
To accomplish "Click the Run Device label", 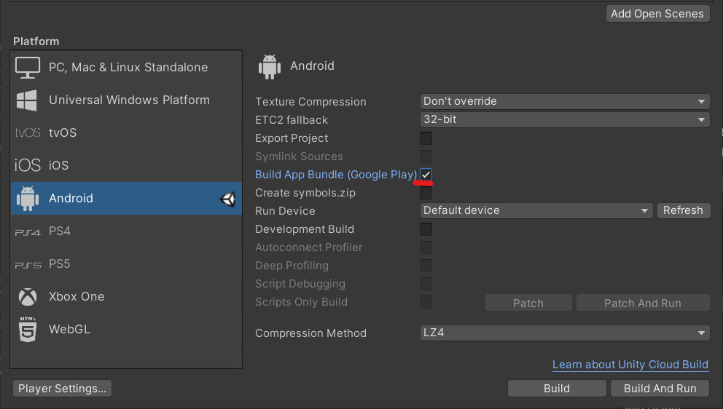I will pos(286,211).
